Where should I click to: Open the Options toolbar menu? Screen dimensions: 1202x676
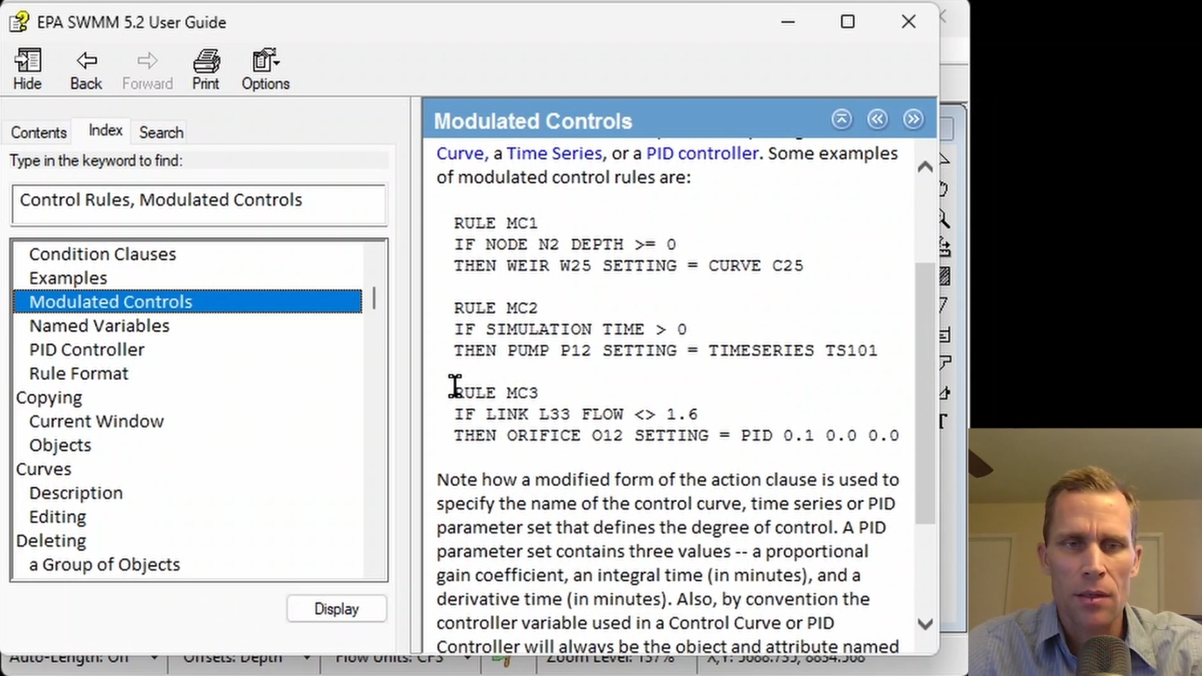pyautogui.click(x=265, y=69)
